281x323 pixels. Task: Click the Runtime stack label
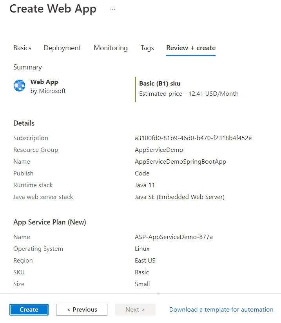33,185
